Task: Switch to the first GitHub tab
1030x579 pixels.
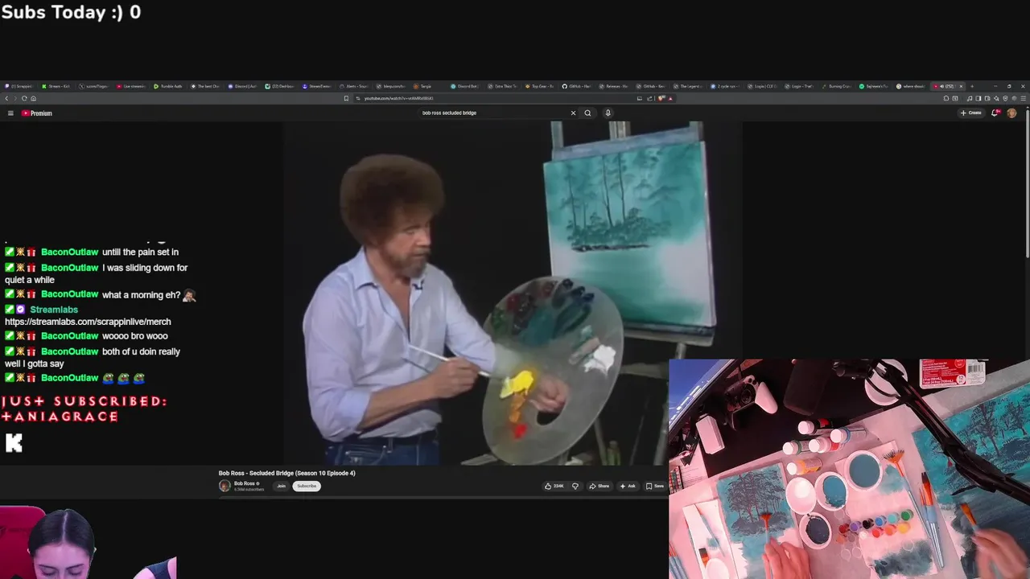Action: [577, 86]
